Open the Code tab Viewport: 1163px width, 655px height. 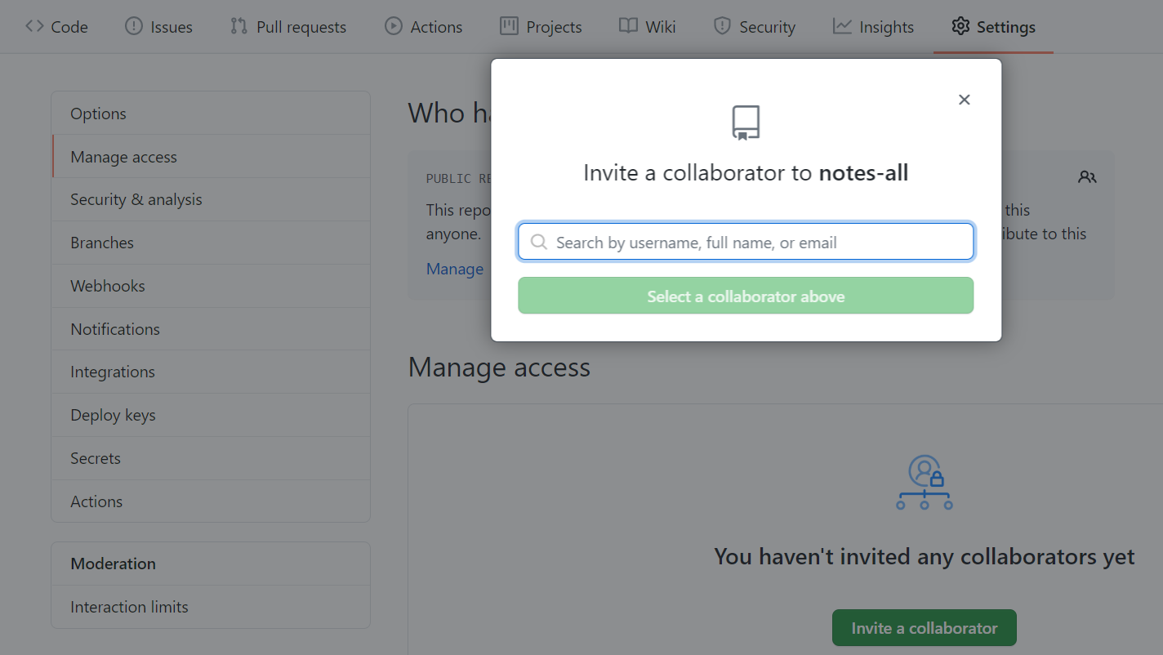click(x=56, y=27)
